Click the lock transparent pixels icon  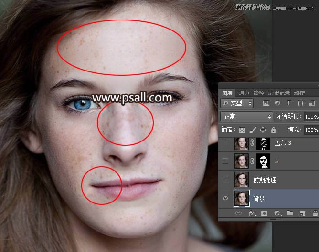(x=242, y=130)
